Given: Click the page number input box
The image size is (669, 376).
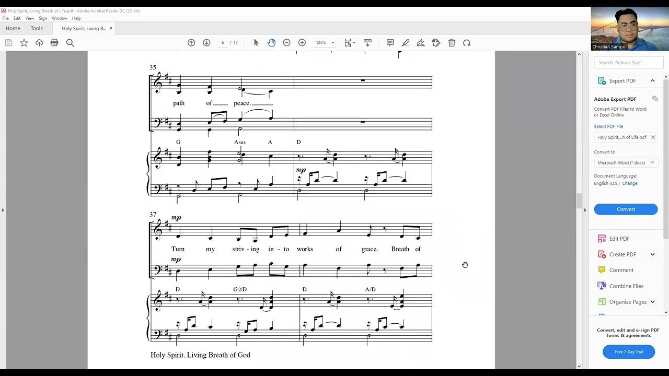Looking at the screenshot, I should click(x=223, y=43).
